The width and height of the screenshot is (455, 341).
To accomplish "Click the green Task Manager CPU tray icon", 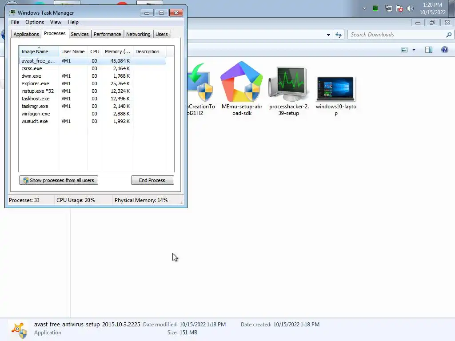I will click(x=375, y=8).
